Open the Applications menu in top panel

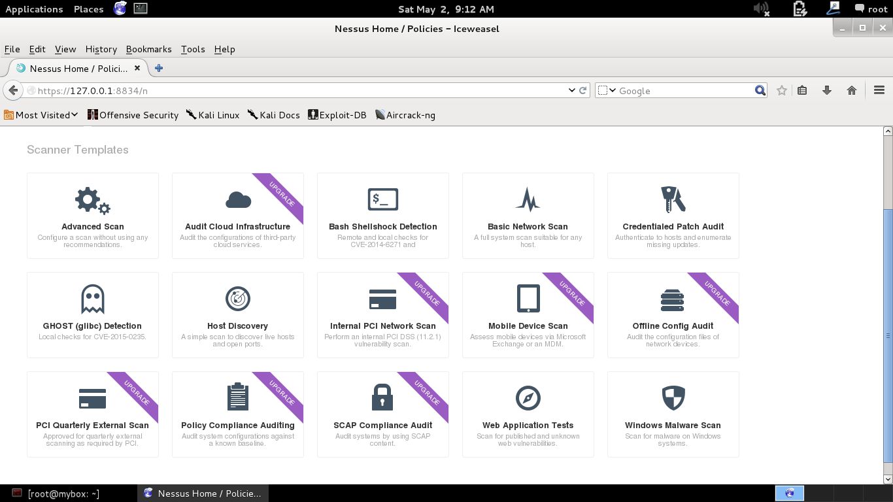pos(34,9)
